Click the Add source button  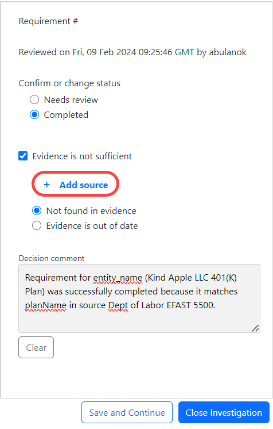coord(76,184)
